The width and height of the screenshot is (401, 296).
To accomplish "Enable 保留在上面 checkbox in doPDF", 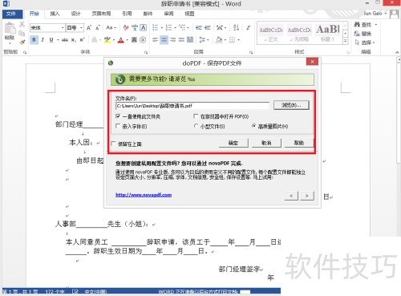I will 113,144.
